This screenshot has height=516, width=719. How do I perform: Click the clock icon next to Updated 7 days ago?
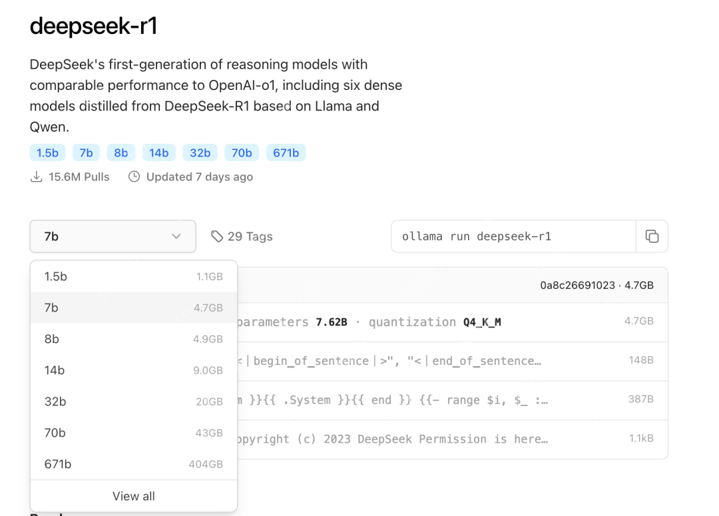(x=134, y=176)
